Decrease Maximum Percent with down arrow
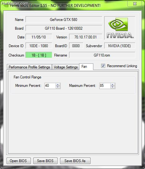The image size is (145, 169). click(x=113, y=87)
